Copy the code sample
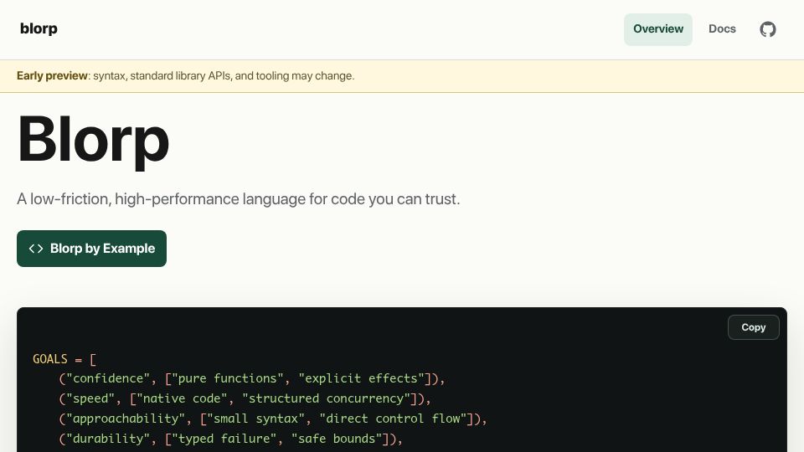The width and height of the screenshot is (804, 452). (753, 327)
